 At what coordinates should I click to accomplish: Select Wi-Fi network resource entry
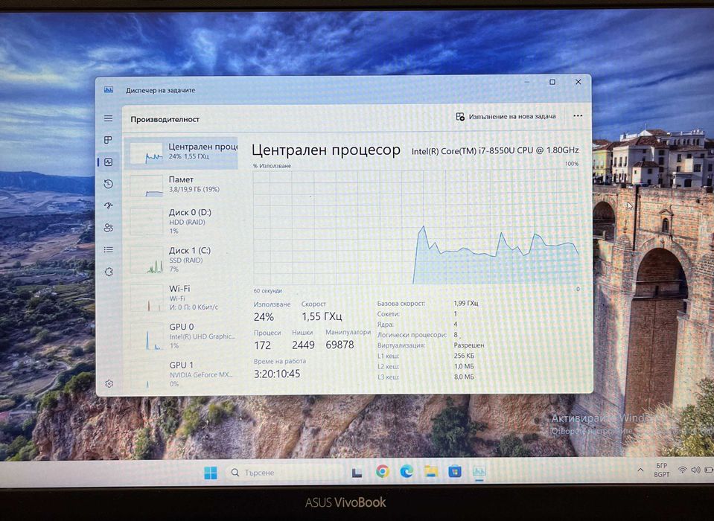(x=181, y=298)
